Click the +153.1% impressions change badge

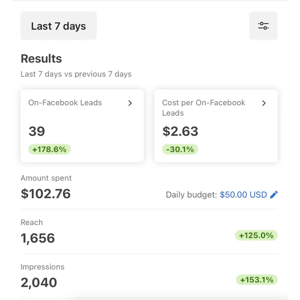pos(257,280)
